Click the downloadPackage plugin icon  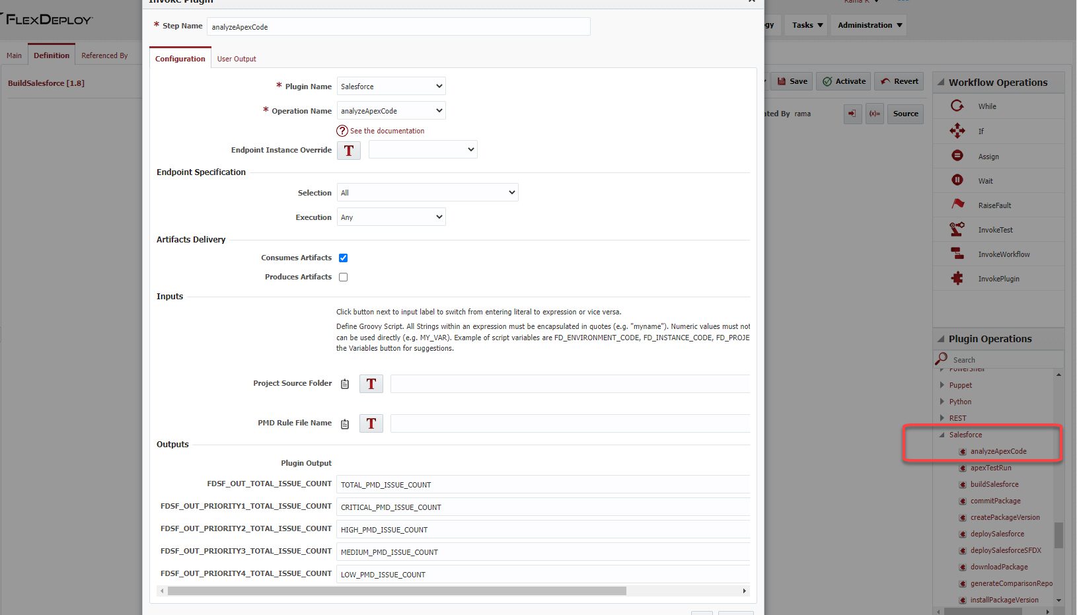point(963,567)
